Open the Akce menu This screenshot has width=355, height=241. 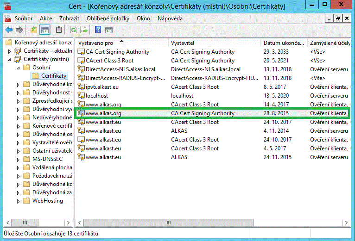point(46,19)
